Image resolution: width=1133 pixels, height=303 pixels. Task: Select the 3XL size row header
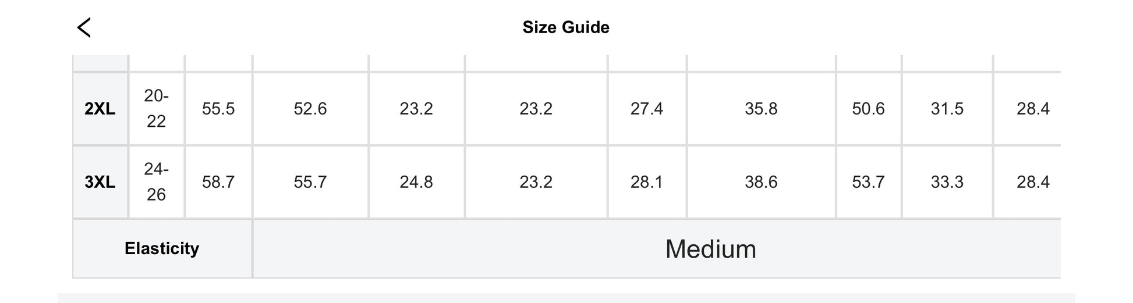(100, 182)
